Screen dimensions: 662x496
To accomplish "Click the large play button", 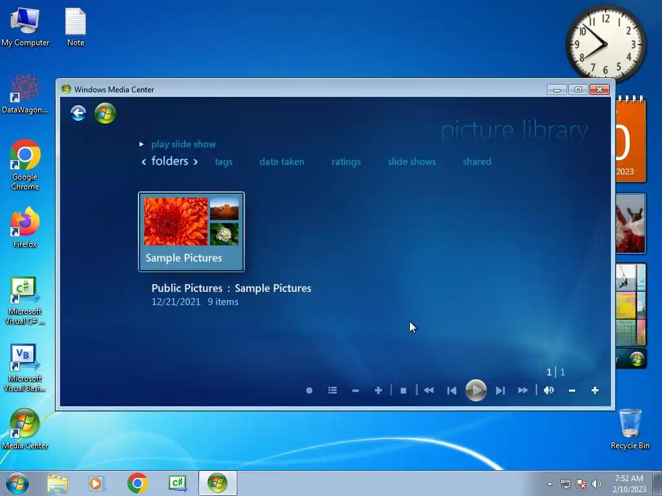I will [x=476, y=390].
